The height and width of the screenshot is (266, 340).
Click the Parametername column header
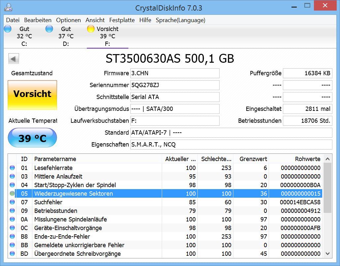(97, 159)
